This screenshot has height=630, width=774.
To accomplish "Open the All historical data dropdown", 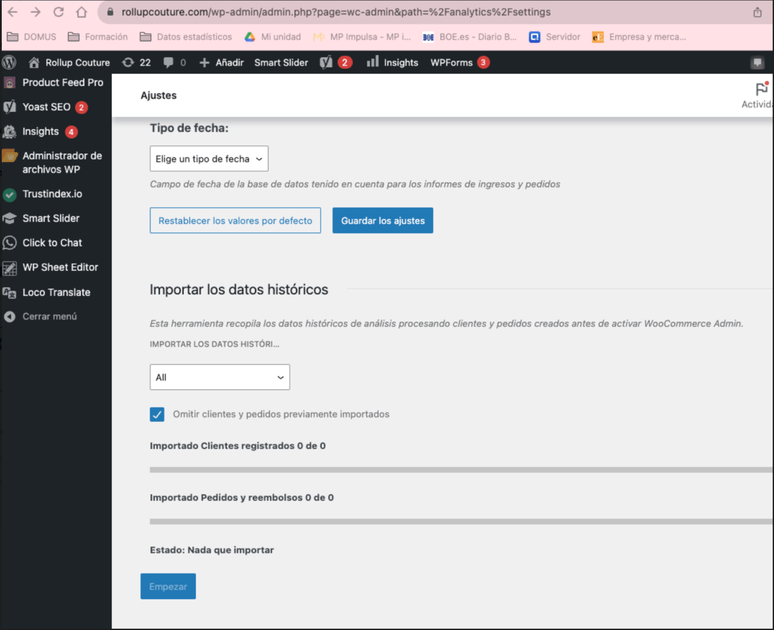I will tap(220, 377).
